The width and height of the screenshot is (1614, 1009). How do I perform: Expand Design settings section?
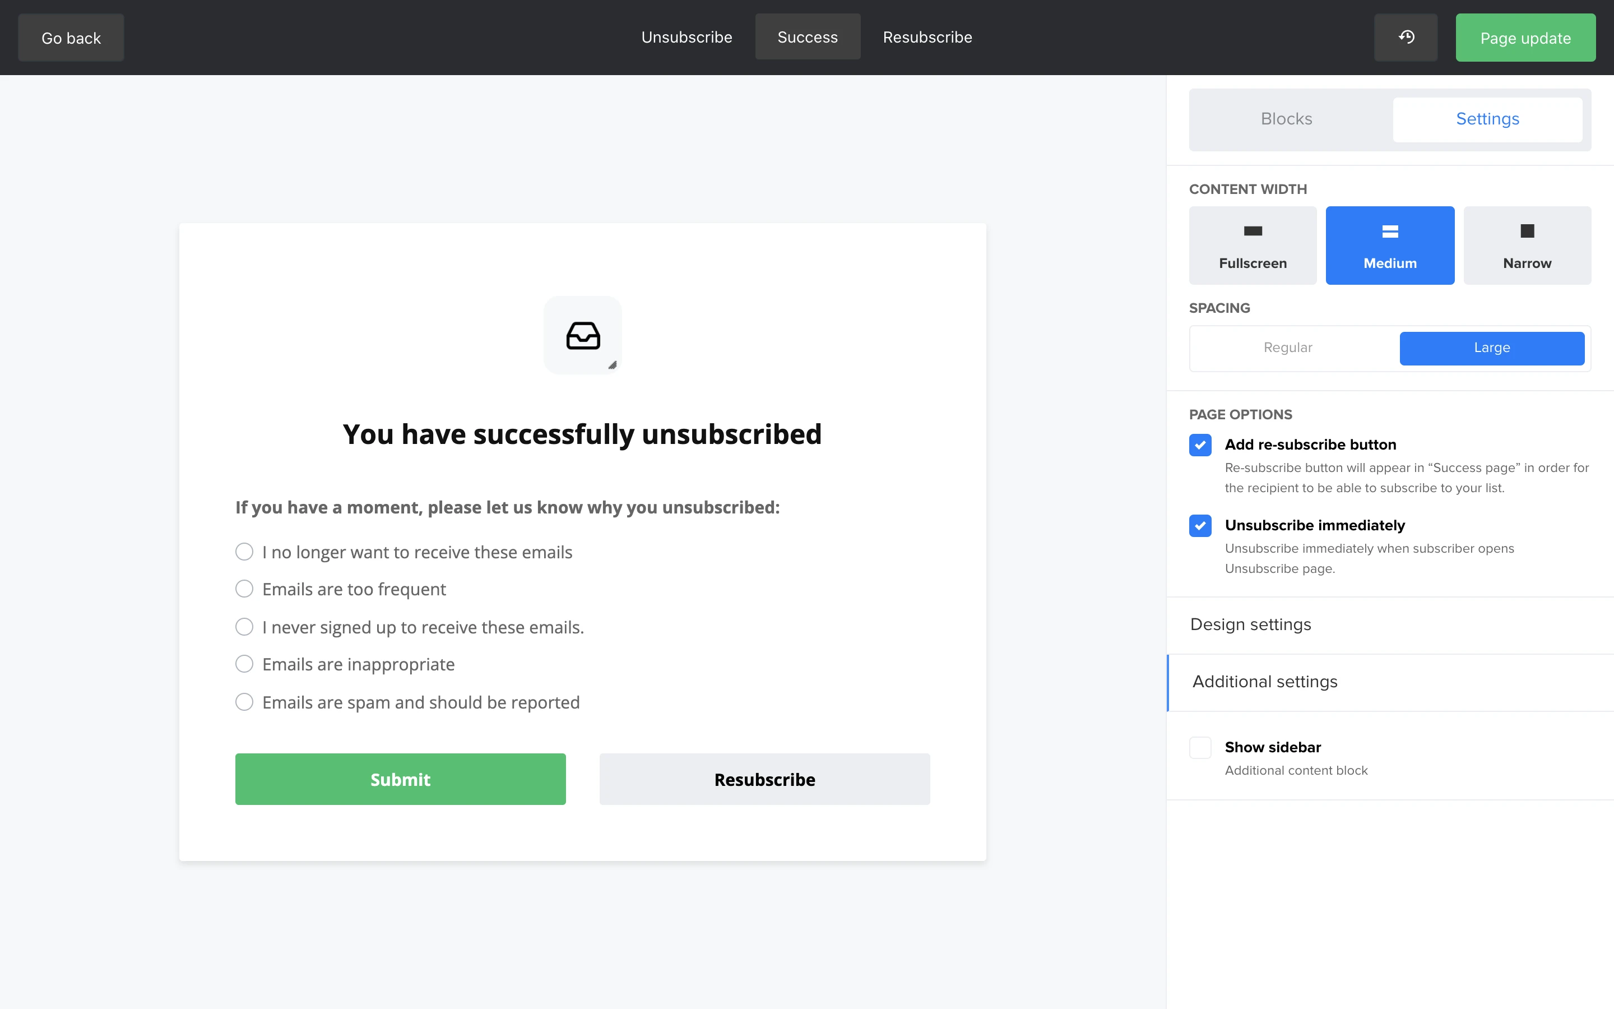(1250, 624)
